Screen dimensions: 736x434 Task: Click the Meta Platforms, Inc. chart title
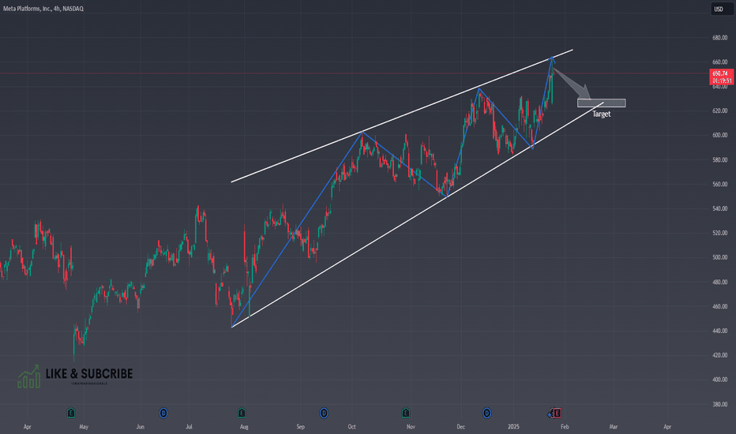[43, 9]
